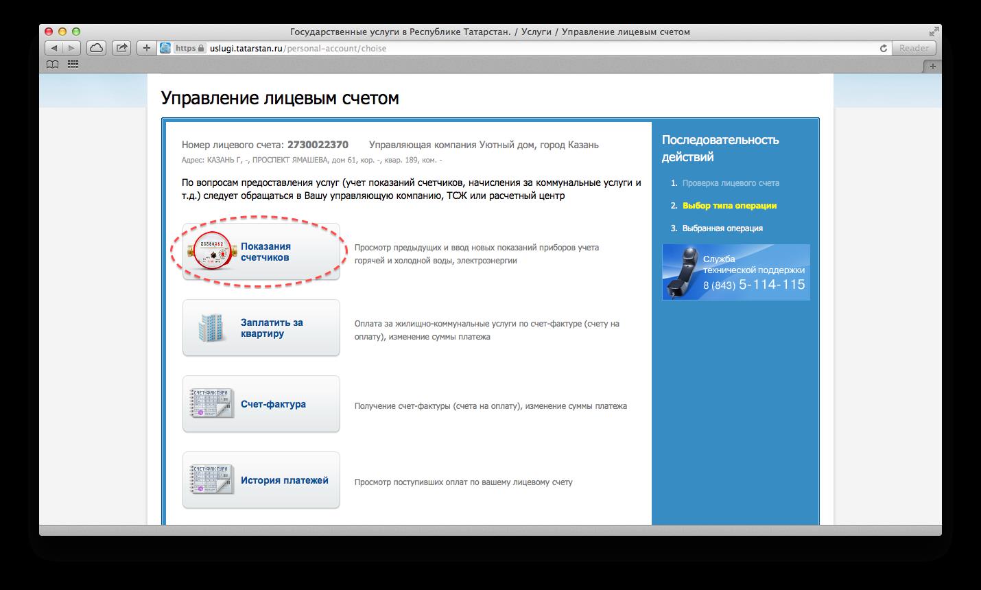
Task: Reload the page with the refresh icon
Action: pos(884,48)
